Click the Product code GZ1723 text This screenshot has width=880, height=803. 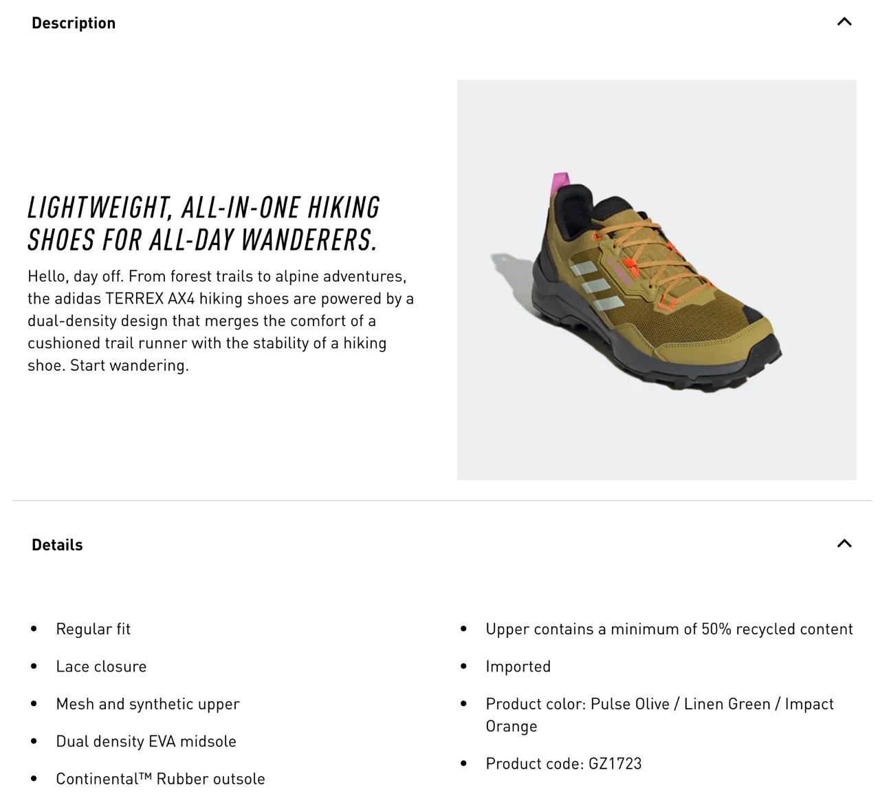point(563,763)
